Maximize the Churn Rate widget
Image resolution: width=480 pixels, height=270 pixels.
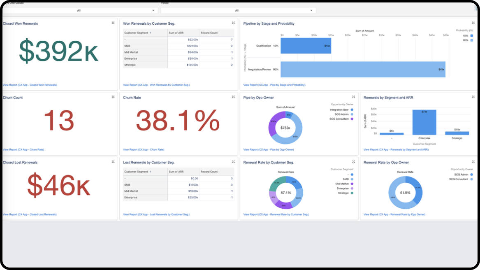[233, 97]
